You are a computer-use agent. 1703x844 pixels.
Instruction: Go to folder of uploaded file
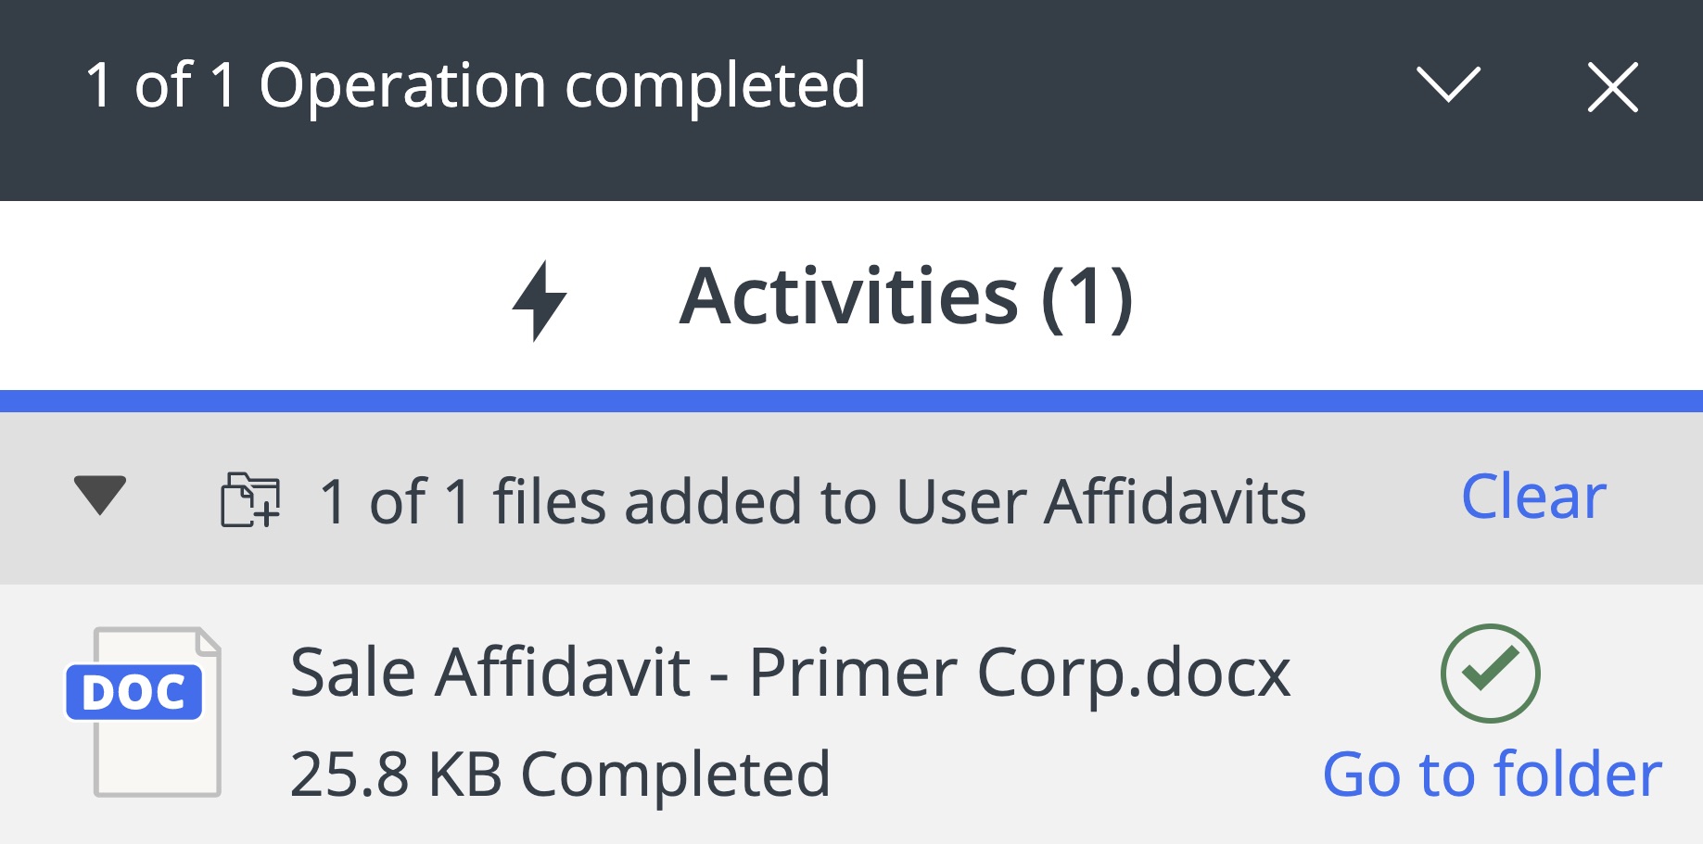pos(1492,775)
